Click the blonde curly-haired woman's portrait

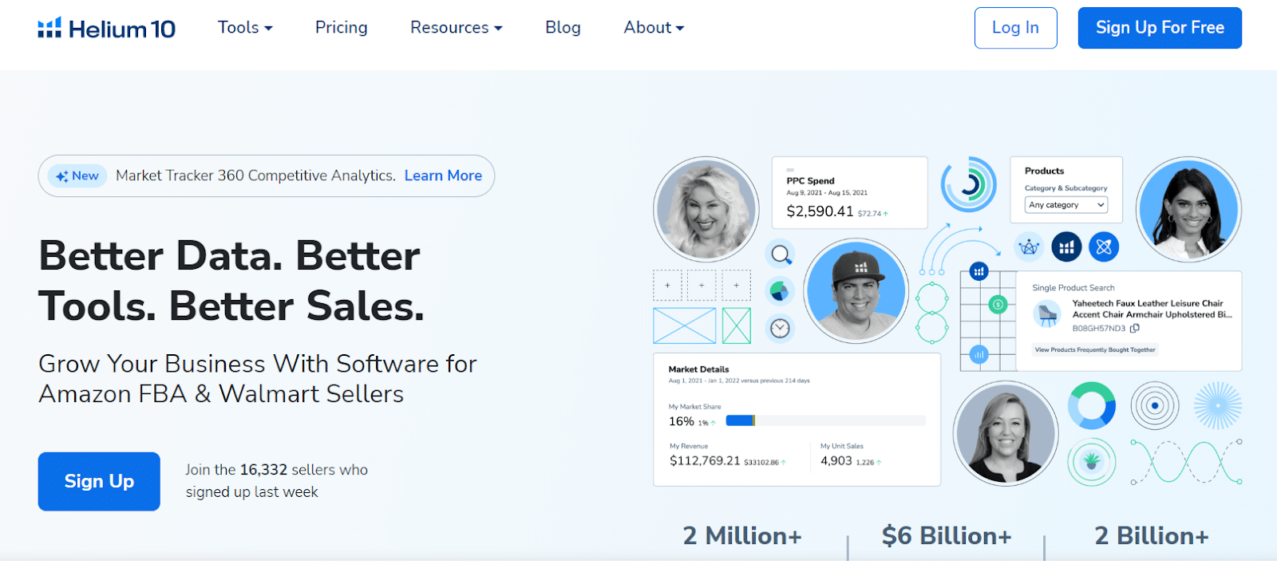click(x=706, y=209)
